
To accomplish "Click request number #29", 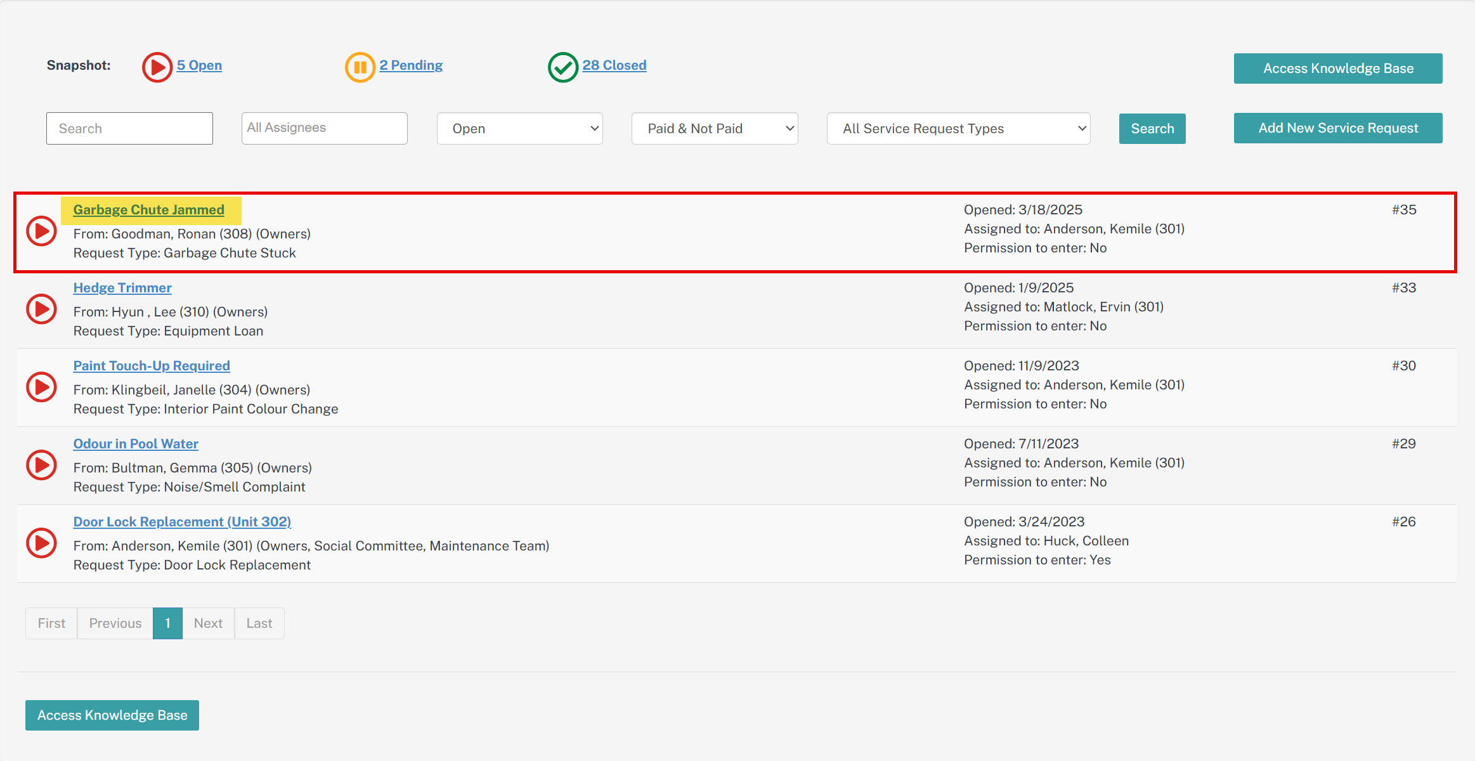I will [1404, 444].
